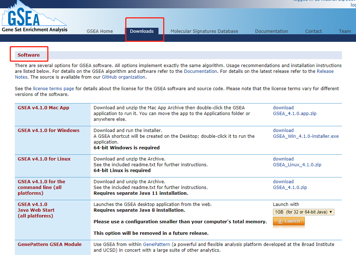356x255 pixels.
Task: Click the orange Launch button
Action: [288, 221]
